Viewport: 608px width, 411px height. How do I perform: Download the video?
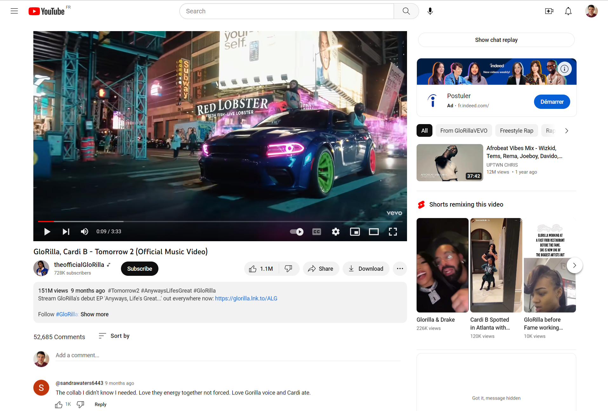point(366,269)
